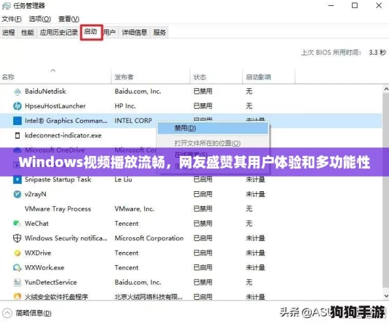
Task: Open the 选项(O) menu
Action: [x=40, y=19]
